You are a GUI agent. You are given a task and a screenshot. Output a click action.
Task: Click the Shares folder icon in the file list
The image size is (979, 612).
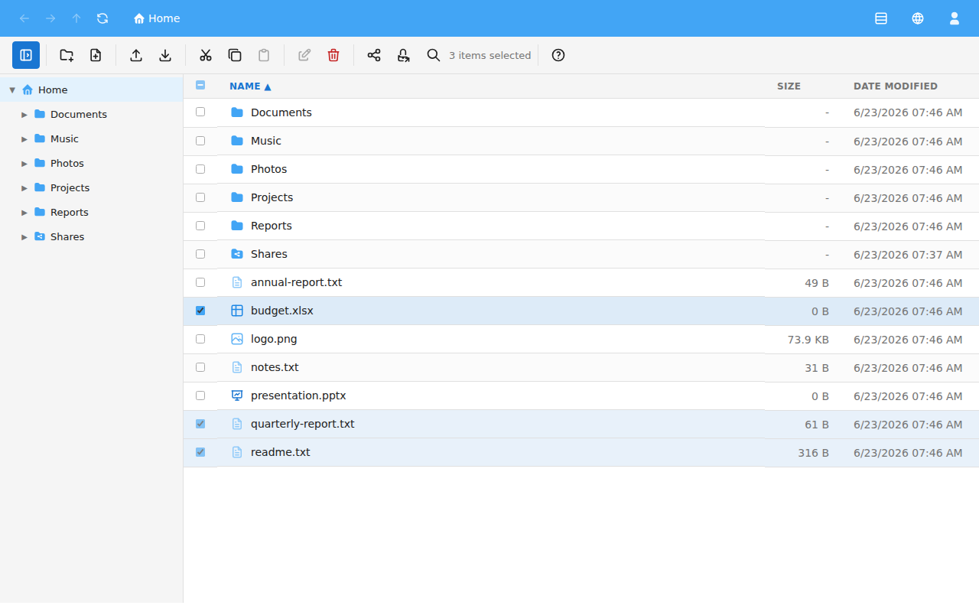coord(237,254)
